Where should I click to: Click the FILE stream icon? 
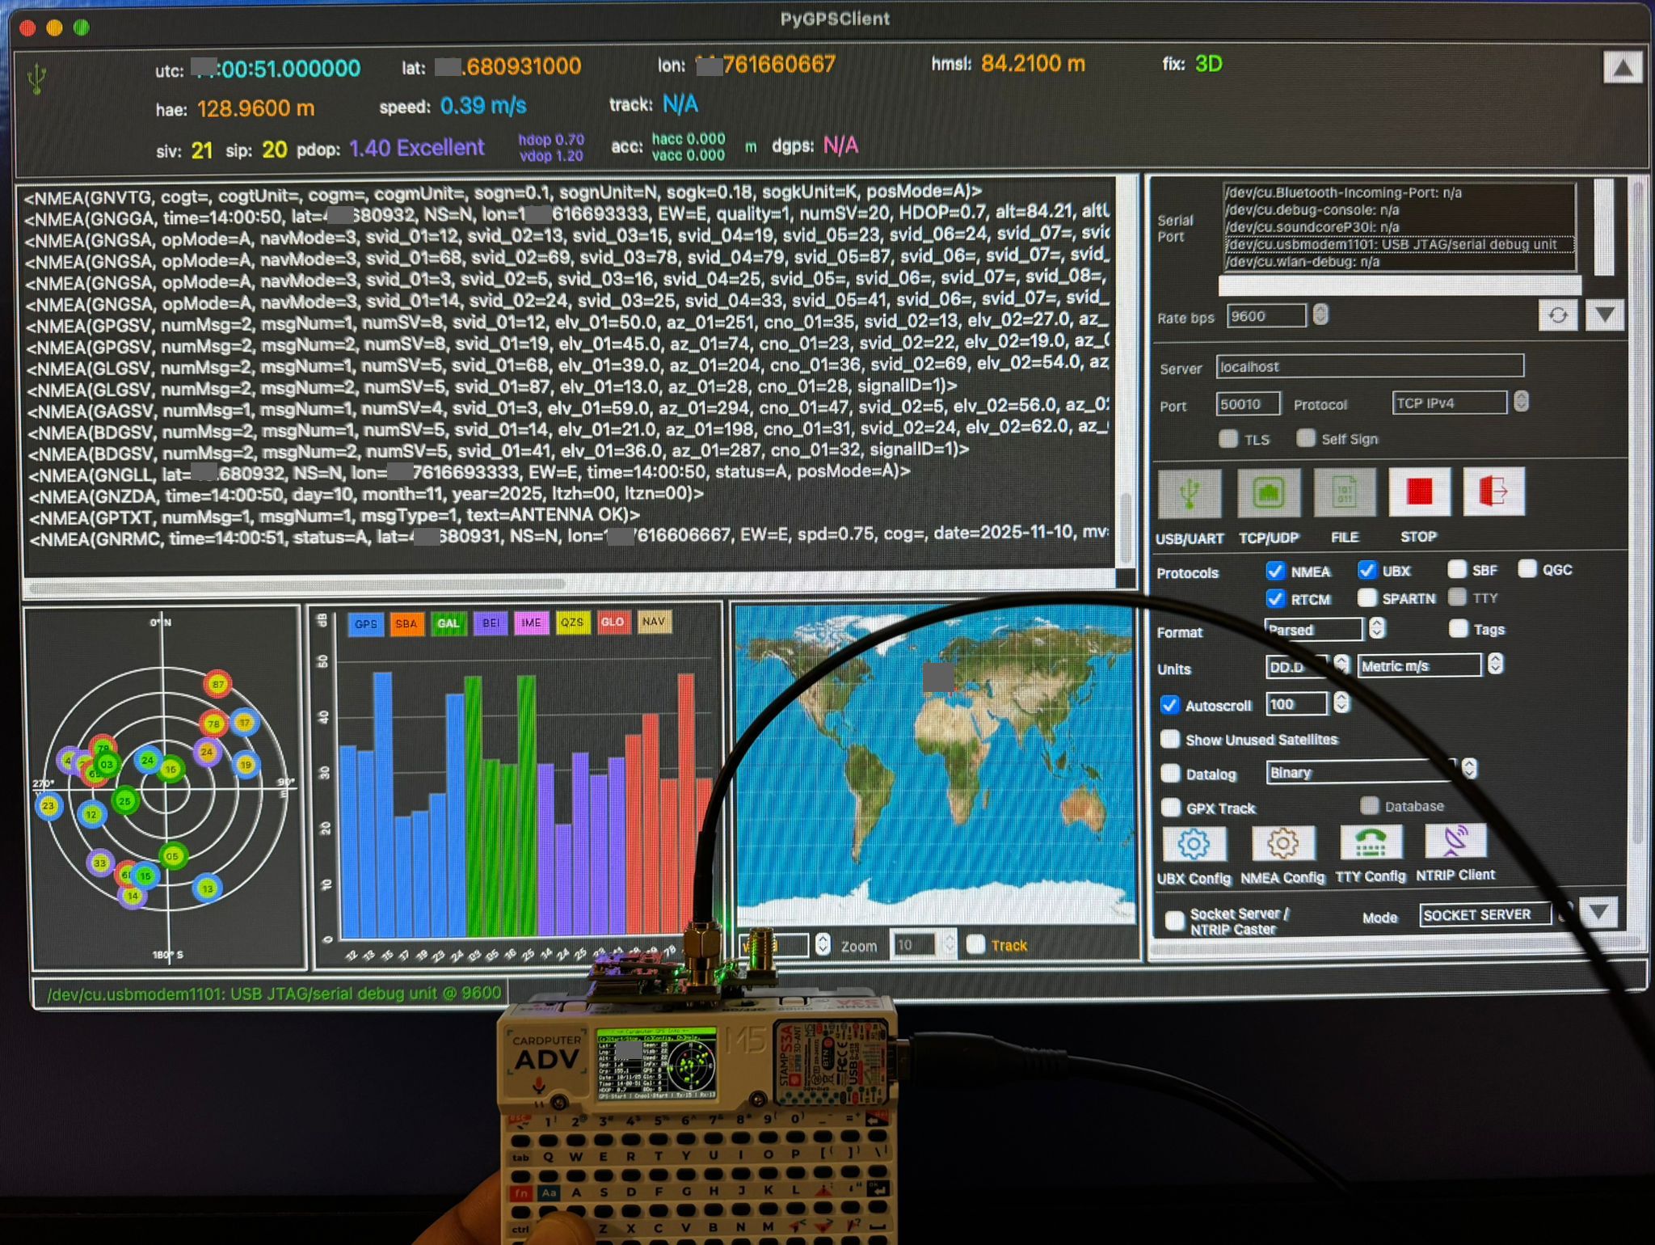click(1344, 493)
